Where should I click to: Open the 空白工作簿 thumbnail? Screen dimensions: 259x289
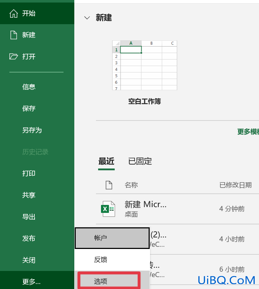[145, 65]
